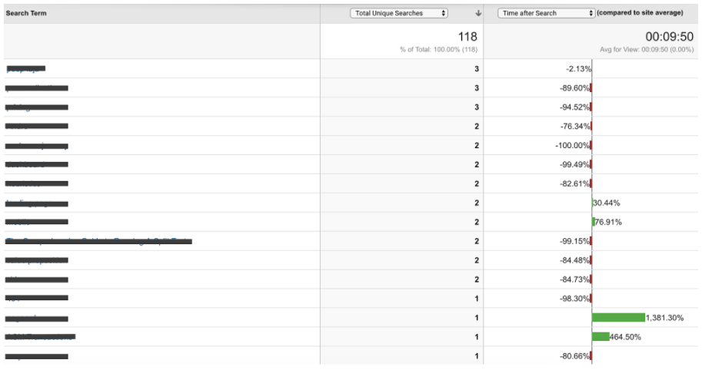Open the search term in the -89.60% row

click(x=37, y=88)
